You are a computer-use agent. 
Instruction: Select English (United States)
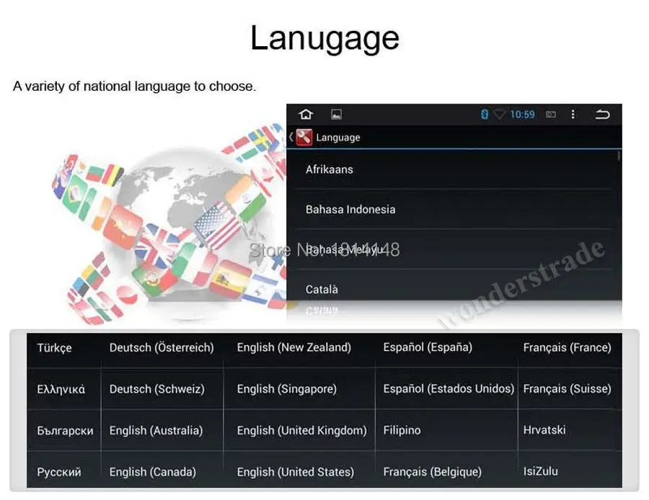tap(296, 472)
